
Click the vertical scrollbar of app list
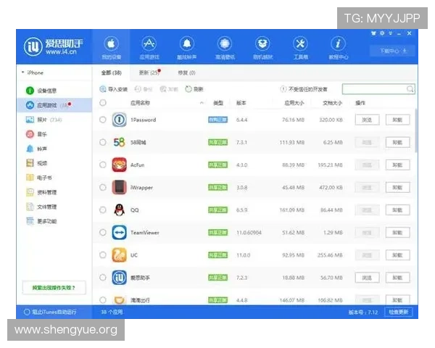416,130
